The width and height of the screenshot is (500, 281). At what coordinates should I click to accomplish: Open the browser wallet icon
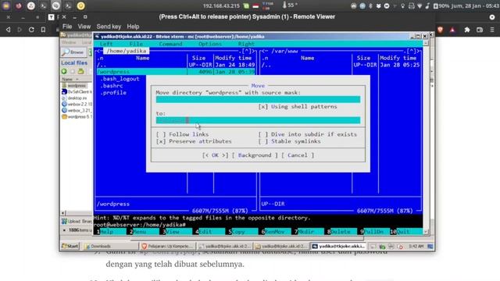[x=480, y=30]
